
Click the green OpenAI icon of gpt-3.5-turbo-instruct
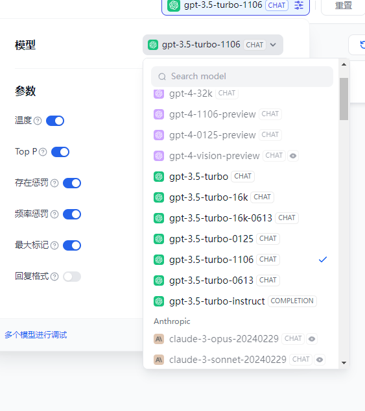(159, 301)
